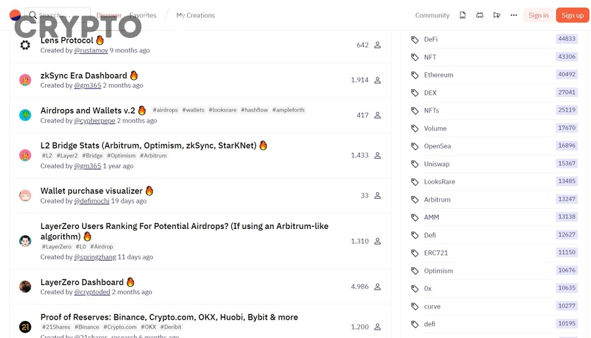This screenshot has width=591, height=338.
Task: Click the tag icon beside Volume
Action: click(414, 129)
